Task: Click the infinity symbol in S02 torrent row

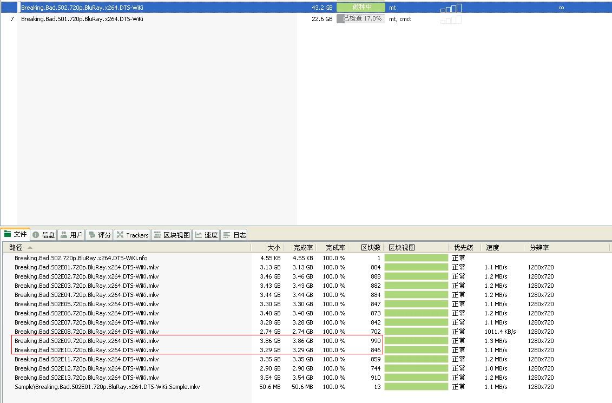Action: coord(561,8)
